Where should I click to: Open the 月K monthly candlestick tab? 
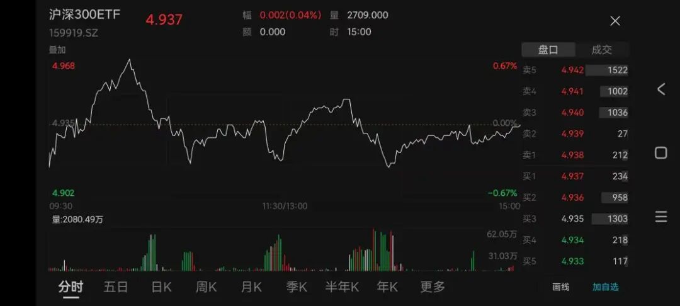[251, 287]
